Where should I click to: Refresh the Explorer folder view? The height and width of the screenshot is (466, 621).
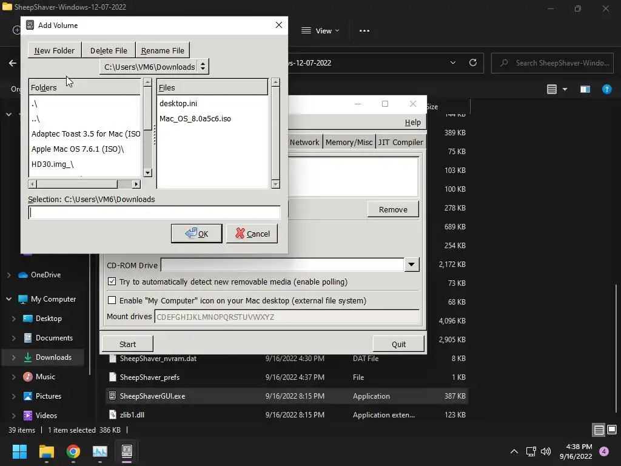pos(473,62)
